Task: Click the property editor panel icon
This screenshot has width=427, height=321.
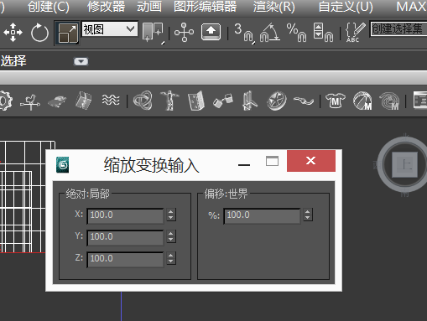Action: (420, 100)
